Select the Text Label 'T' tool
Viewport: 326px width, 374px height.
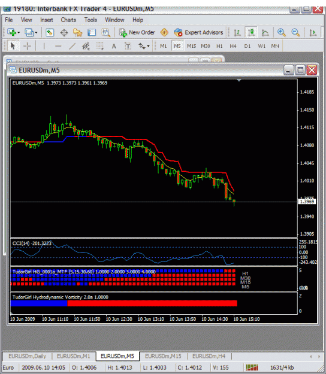pyautogui.click(x=128, y=46)
